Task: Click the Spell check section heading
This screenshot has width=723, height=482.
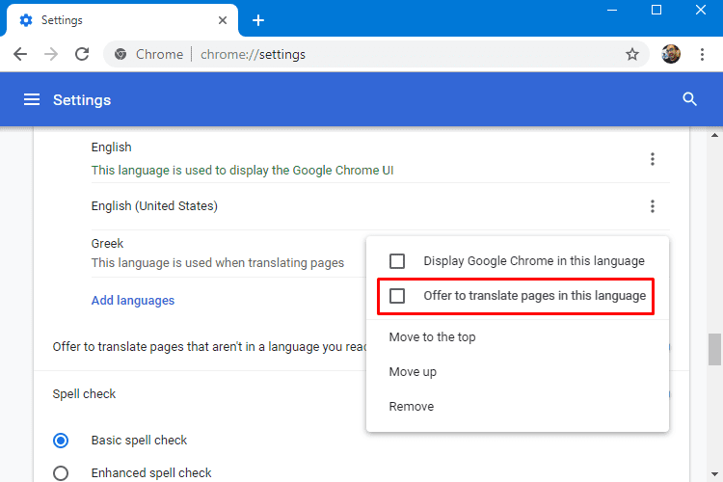Action: pyautogui.click(x=84, y=394)
